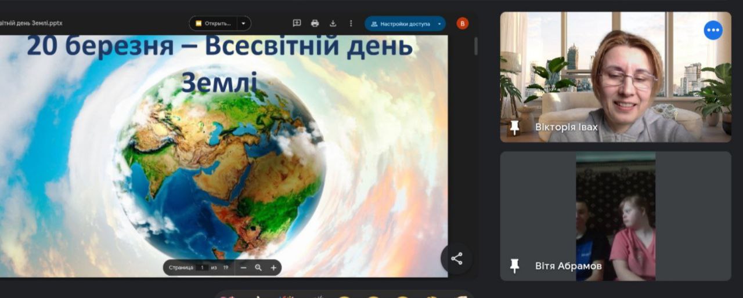Image resolution: width=743 pixels, height=298 pixels.
Task: Zoom out with the minus icon
Action: (243, 267)
